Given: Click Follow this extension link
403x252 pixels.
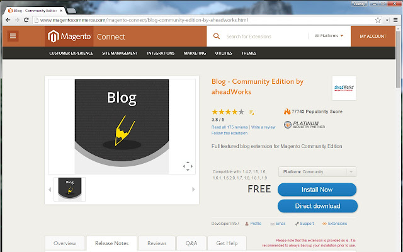Looking at the screenshot, I should [229, 133].
